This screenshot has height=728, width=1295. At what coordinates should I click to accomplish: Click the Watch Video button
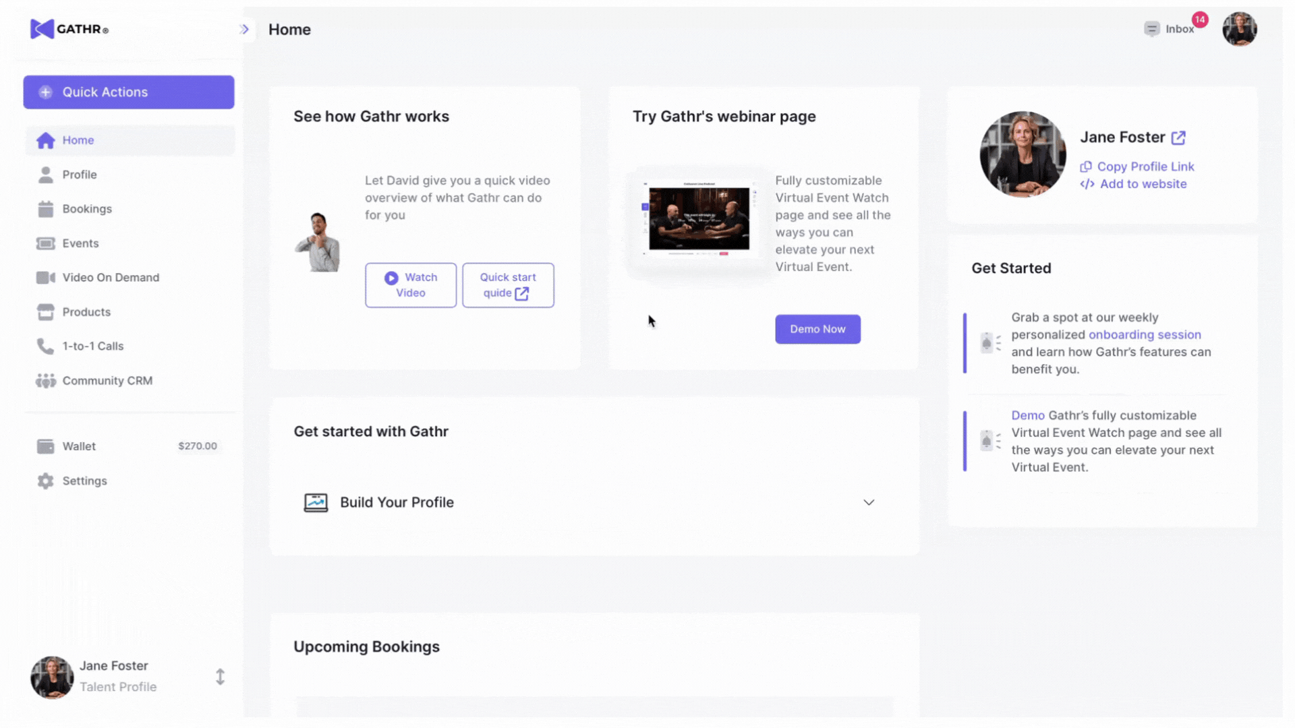click(411, 285)
